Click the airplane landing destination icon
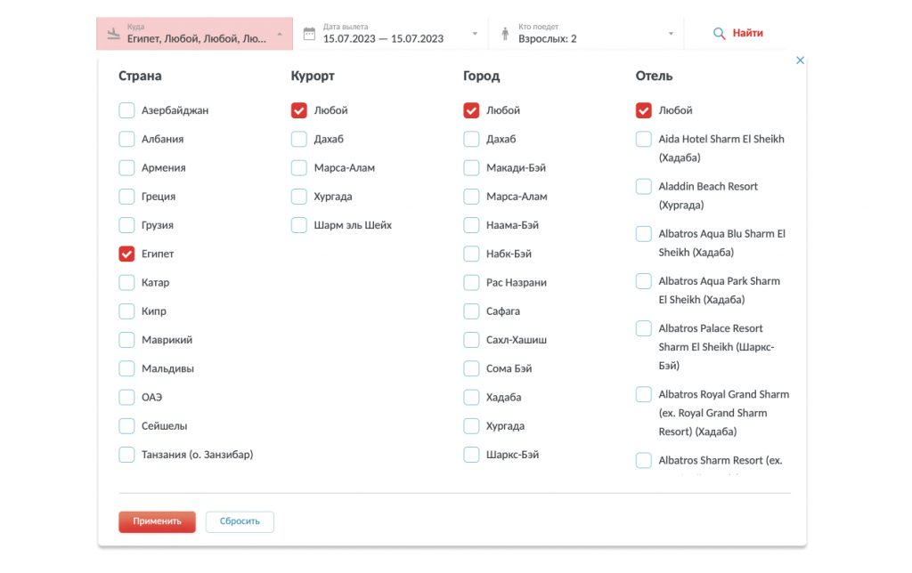The height and width of the screenshot is (573, 912). 112,34
